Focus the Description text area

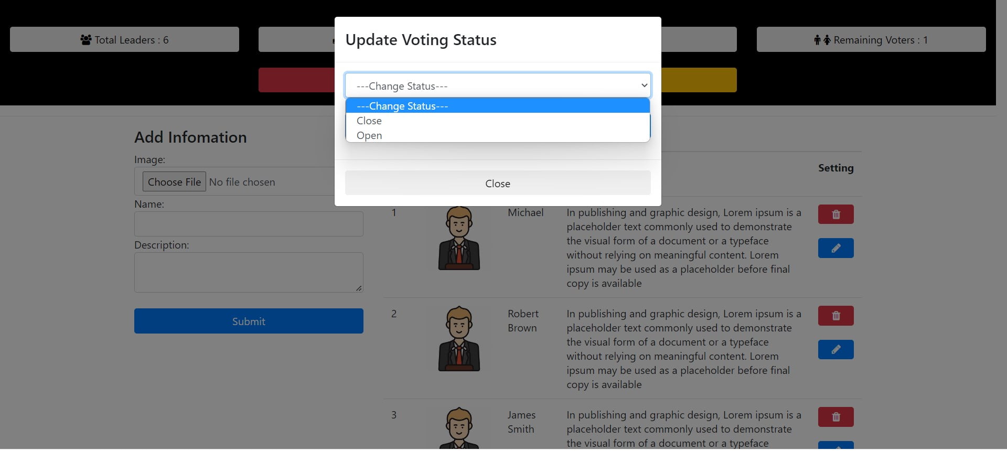249,273
